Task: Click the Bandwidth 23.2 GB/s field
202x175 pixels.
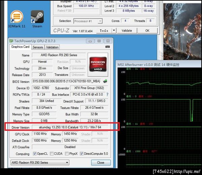Action: (x=94, y=121)
